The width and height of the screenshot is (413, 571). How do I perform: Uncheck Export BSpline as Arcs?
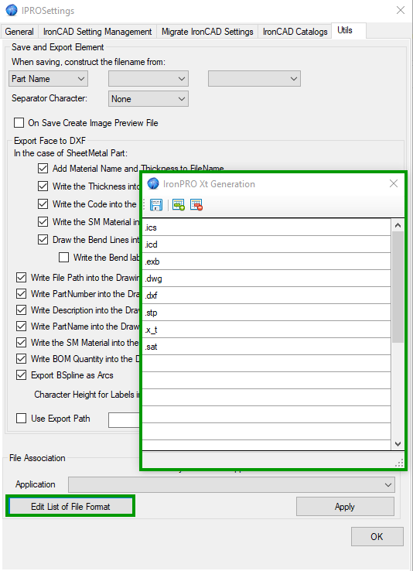(x=21, y=375)
